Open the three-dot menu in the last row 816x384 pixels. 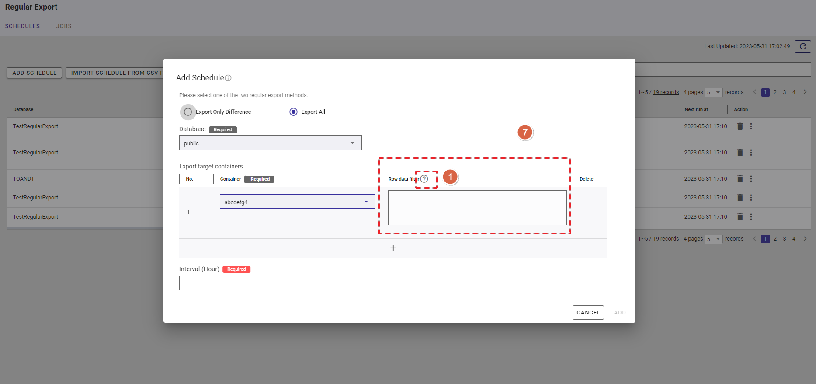tap(751, 217)
